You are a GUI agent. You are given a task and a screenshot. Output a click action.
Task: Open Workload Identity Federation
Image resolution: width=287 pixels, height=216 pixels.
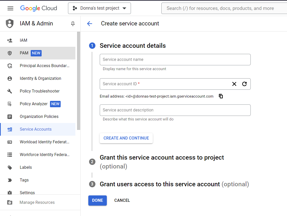(x=38, y=142)
